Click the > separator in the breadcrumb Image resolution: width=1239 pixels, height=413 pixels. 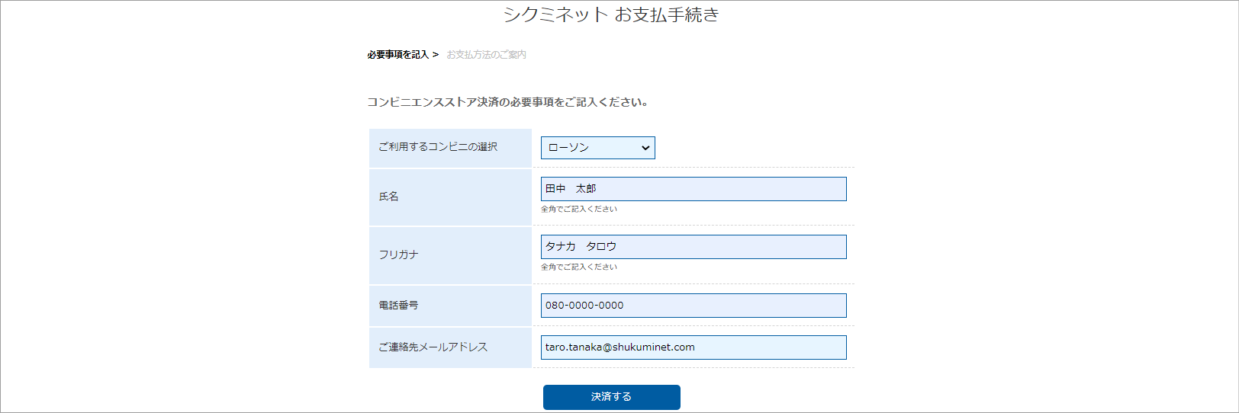(436, 55)
